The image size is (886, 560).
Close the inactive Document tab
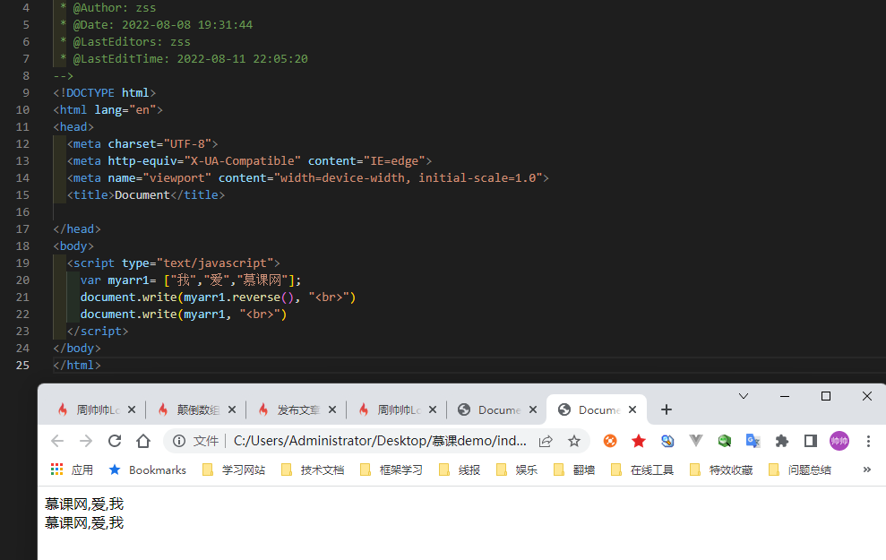533,409
